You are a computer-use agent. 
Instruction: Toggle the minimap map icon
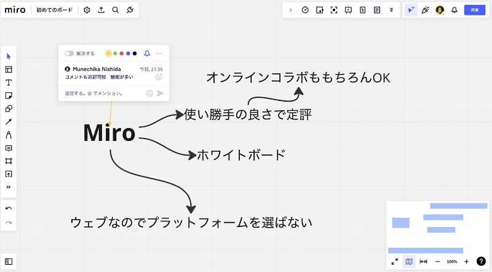pos(409,262)
